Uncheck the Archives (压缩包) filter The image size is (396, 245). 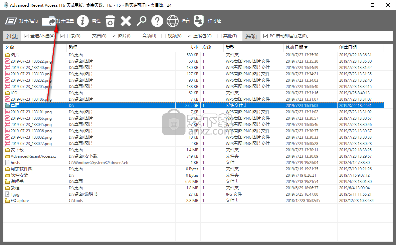coord(189,36)
